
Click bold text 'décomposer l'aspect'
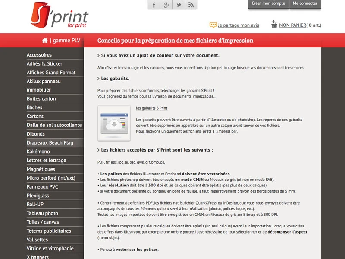tap(287, 232)
